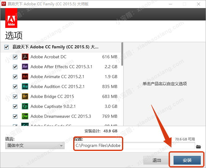Viewport: 206px width, 168px height.
Task: Toggle the master Adobe CC Family checkbox
Action: click(x=7, y=47)
